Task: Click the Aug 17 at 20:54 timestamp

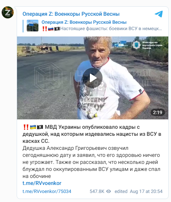Action: tap(146, 191)
